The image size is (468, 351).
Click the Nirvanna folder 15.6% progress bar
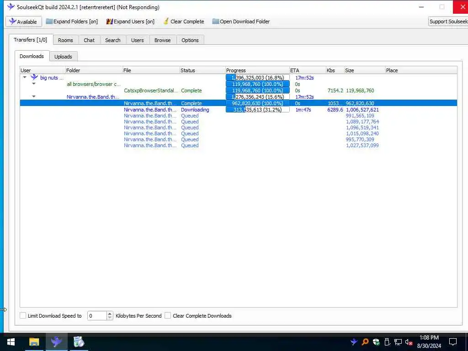tap(258, 97)
